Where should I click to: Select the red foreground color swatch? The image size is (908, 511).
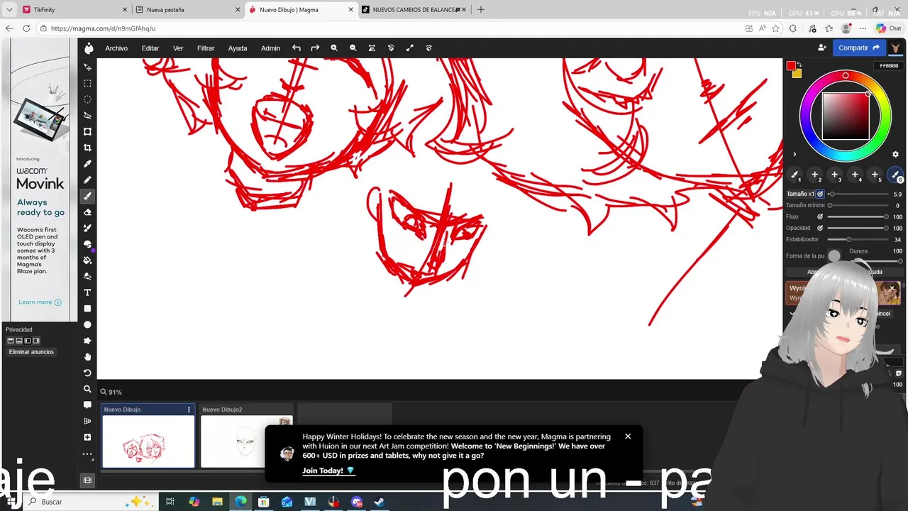(x=791, y=66)
